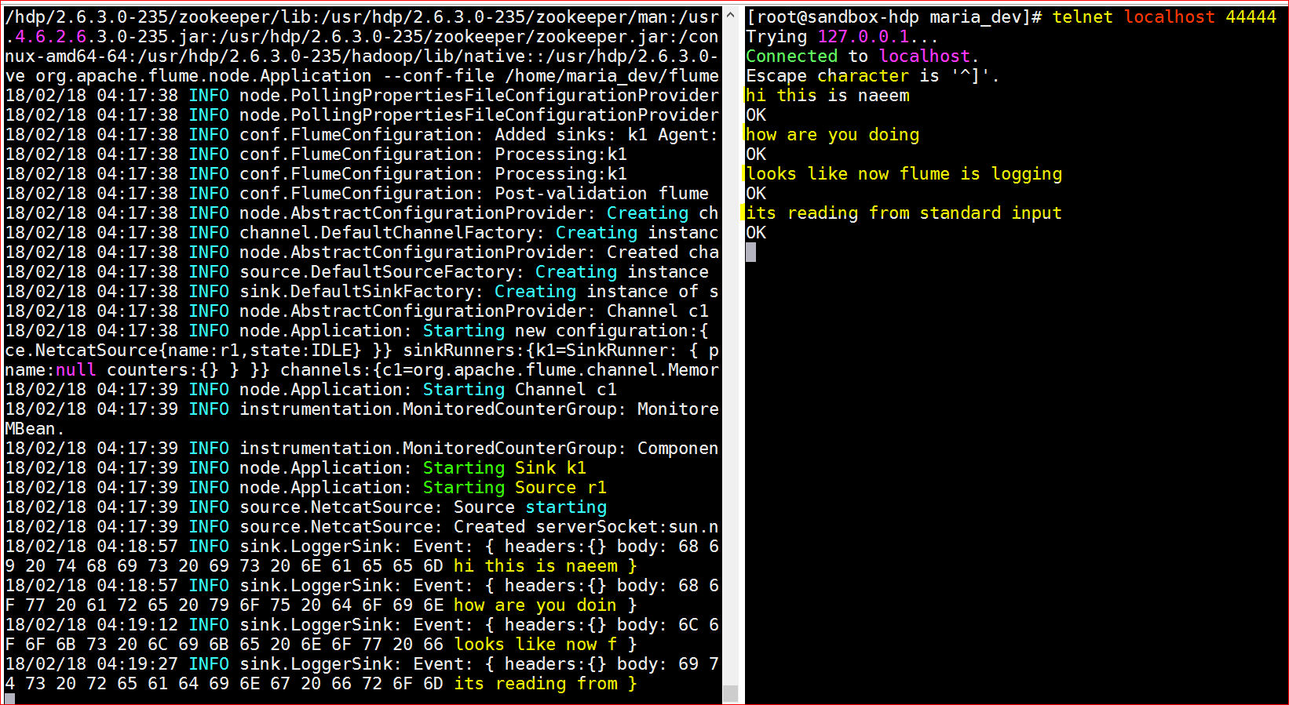The image size is (1289, 705).
Task: Click 'its reading from standard input' line
Action: (904, 213)
